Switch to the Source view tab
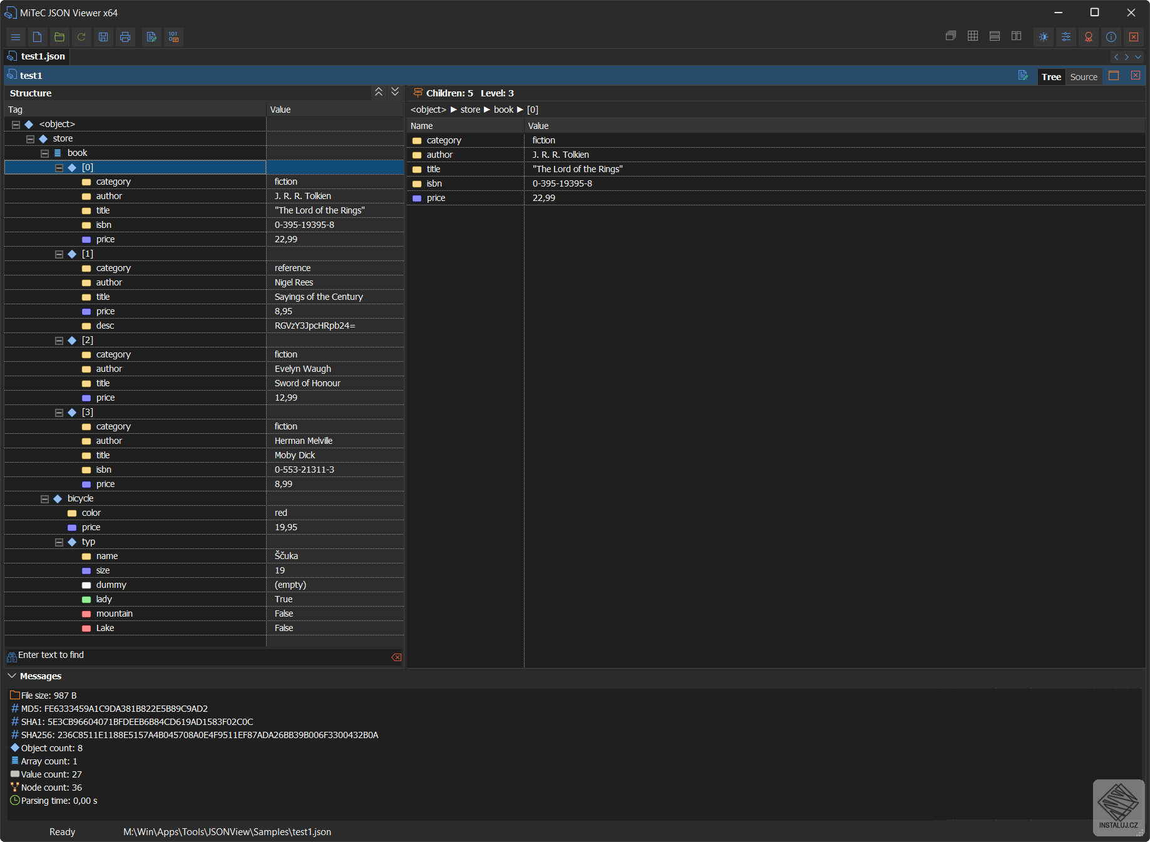 1084,76
